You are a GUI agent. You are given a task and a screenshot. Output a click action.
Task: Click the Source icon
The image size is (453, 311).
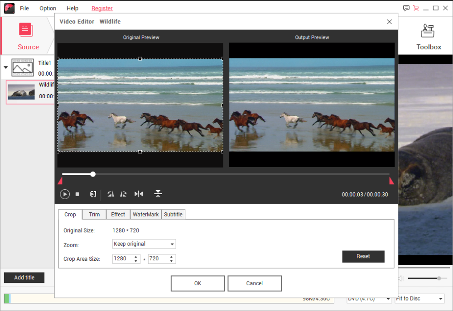pos(26,30)
